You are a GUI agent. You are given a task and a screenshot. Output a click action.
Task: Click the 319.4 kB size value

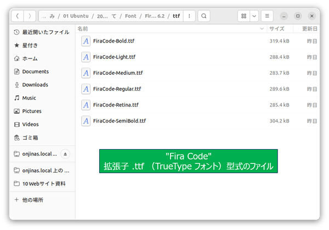[279, 41]
